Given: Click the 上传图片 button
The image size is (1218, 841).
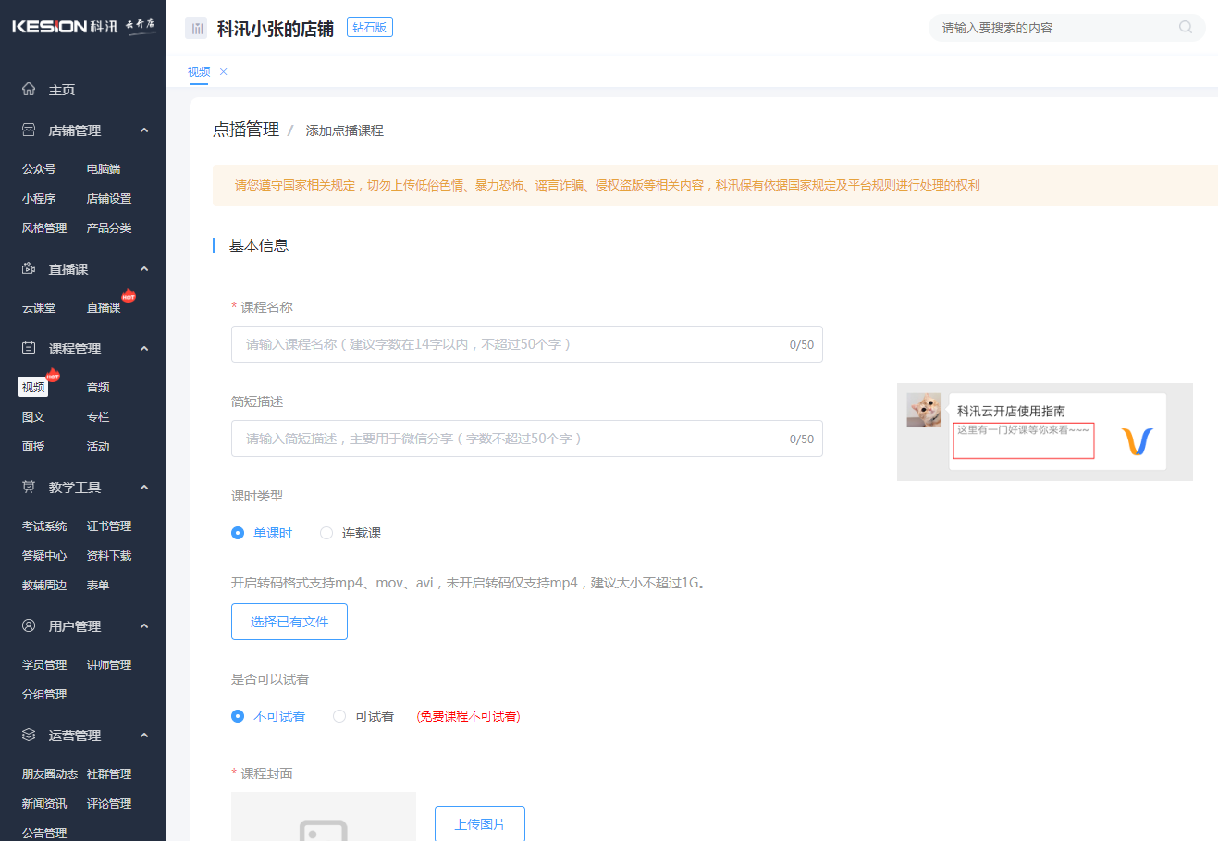Looking at the screenshot, I should pyautogui.click(x=479, y=822).
